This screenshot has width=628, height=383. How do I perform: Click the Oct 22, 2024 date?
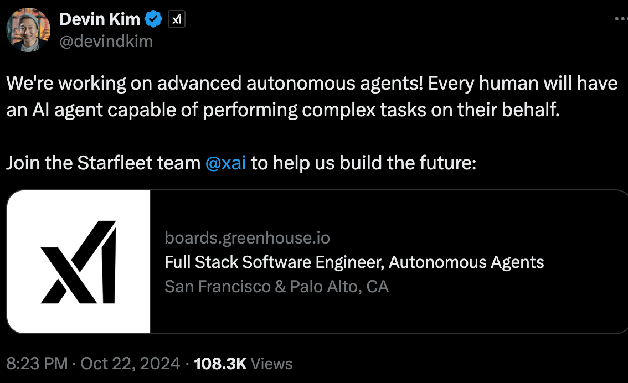(130, 364)
